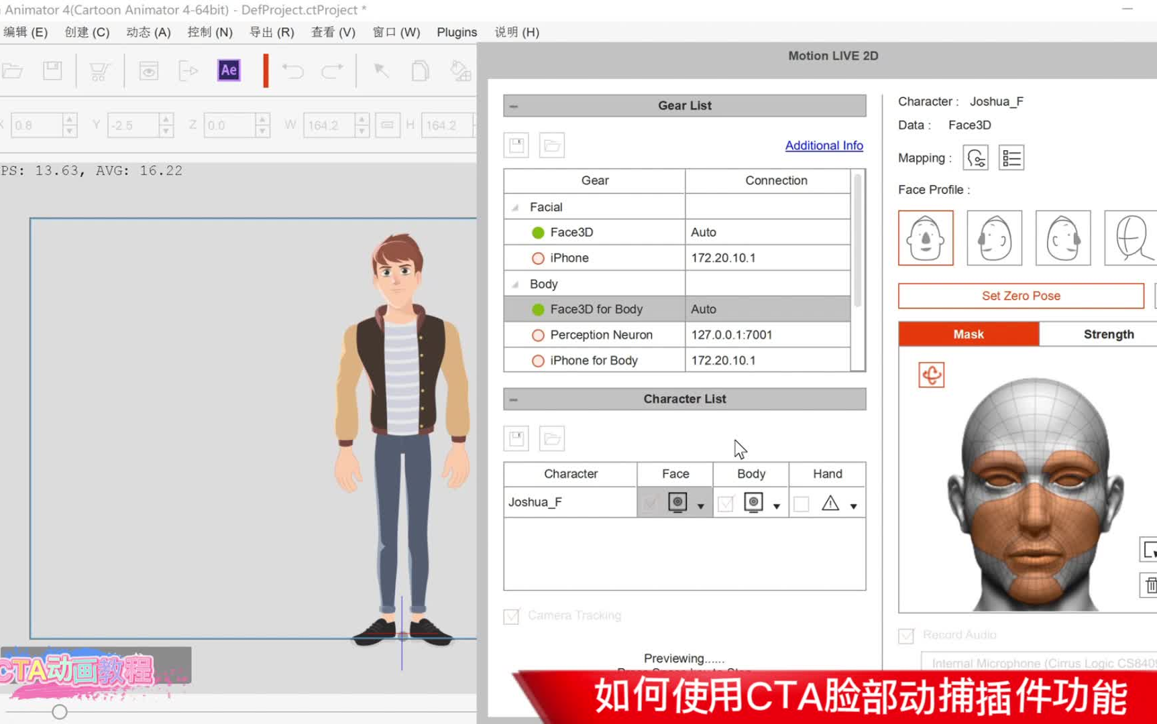Viewport: 1157px width, 724px height.
Task: Choose the third face profile thumbnail
Action: coord(1063,238)
